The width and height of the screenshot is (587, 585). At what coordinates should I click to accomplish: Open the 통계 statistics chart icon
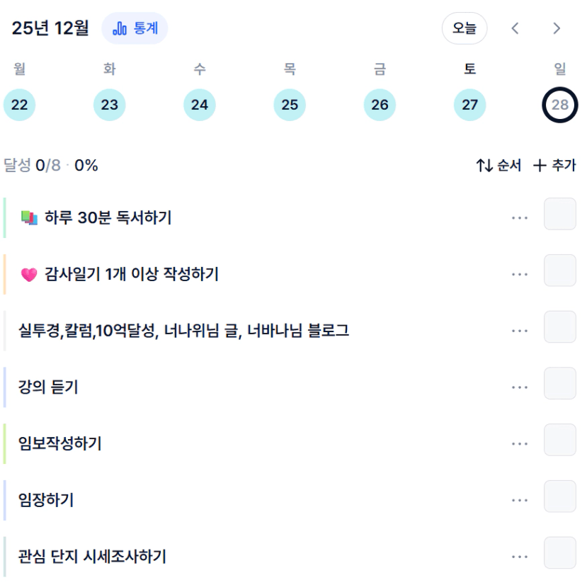120,29
